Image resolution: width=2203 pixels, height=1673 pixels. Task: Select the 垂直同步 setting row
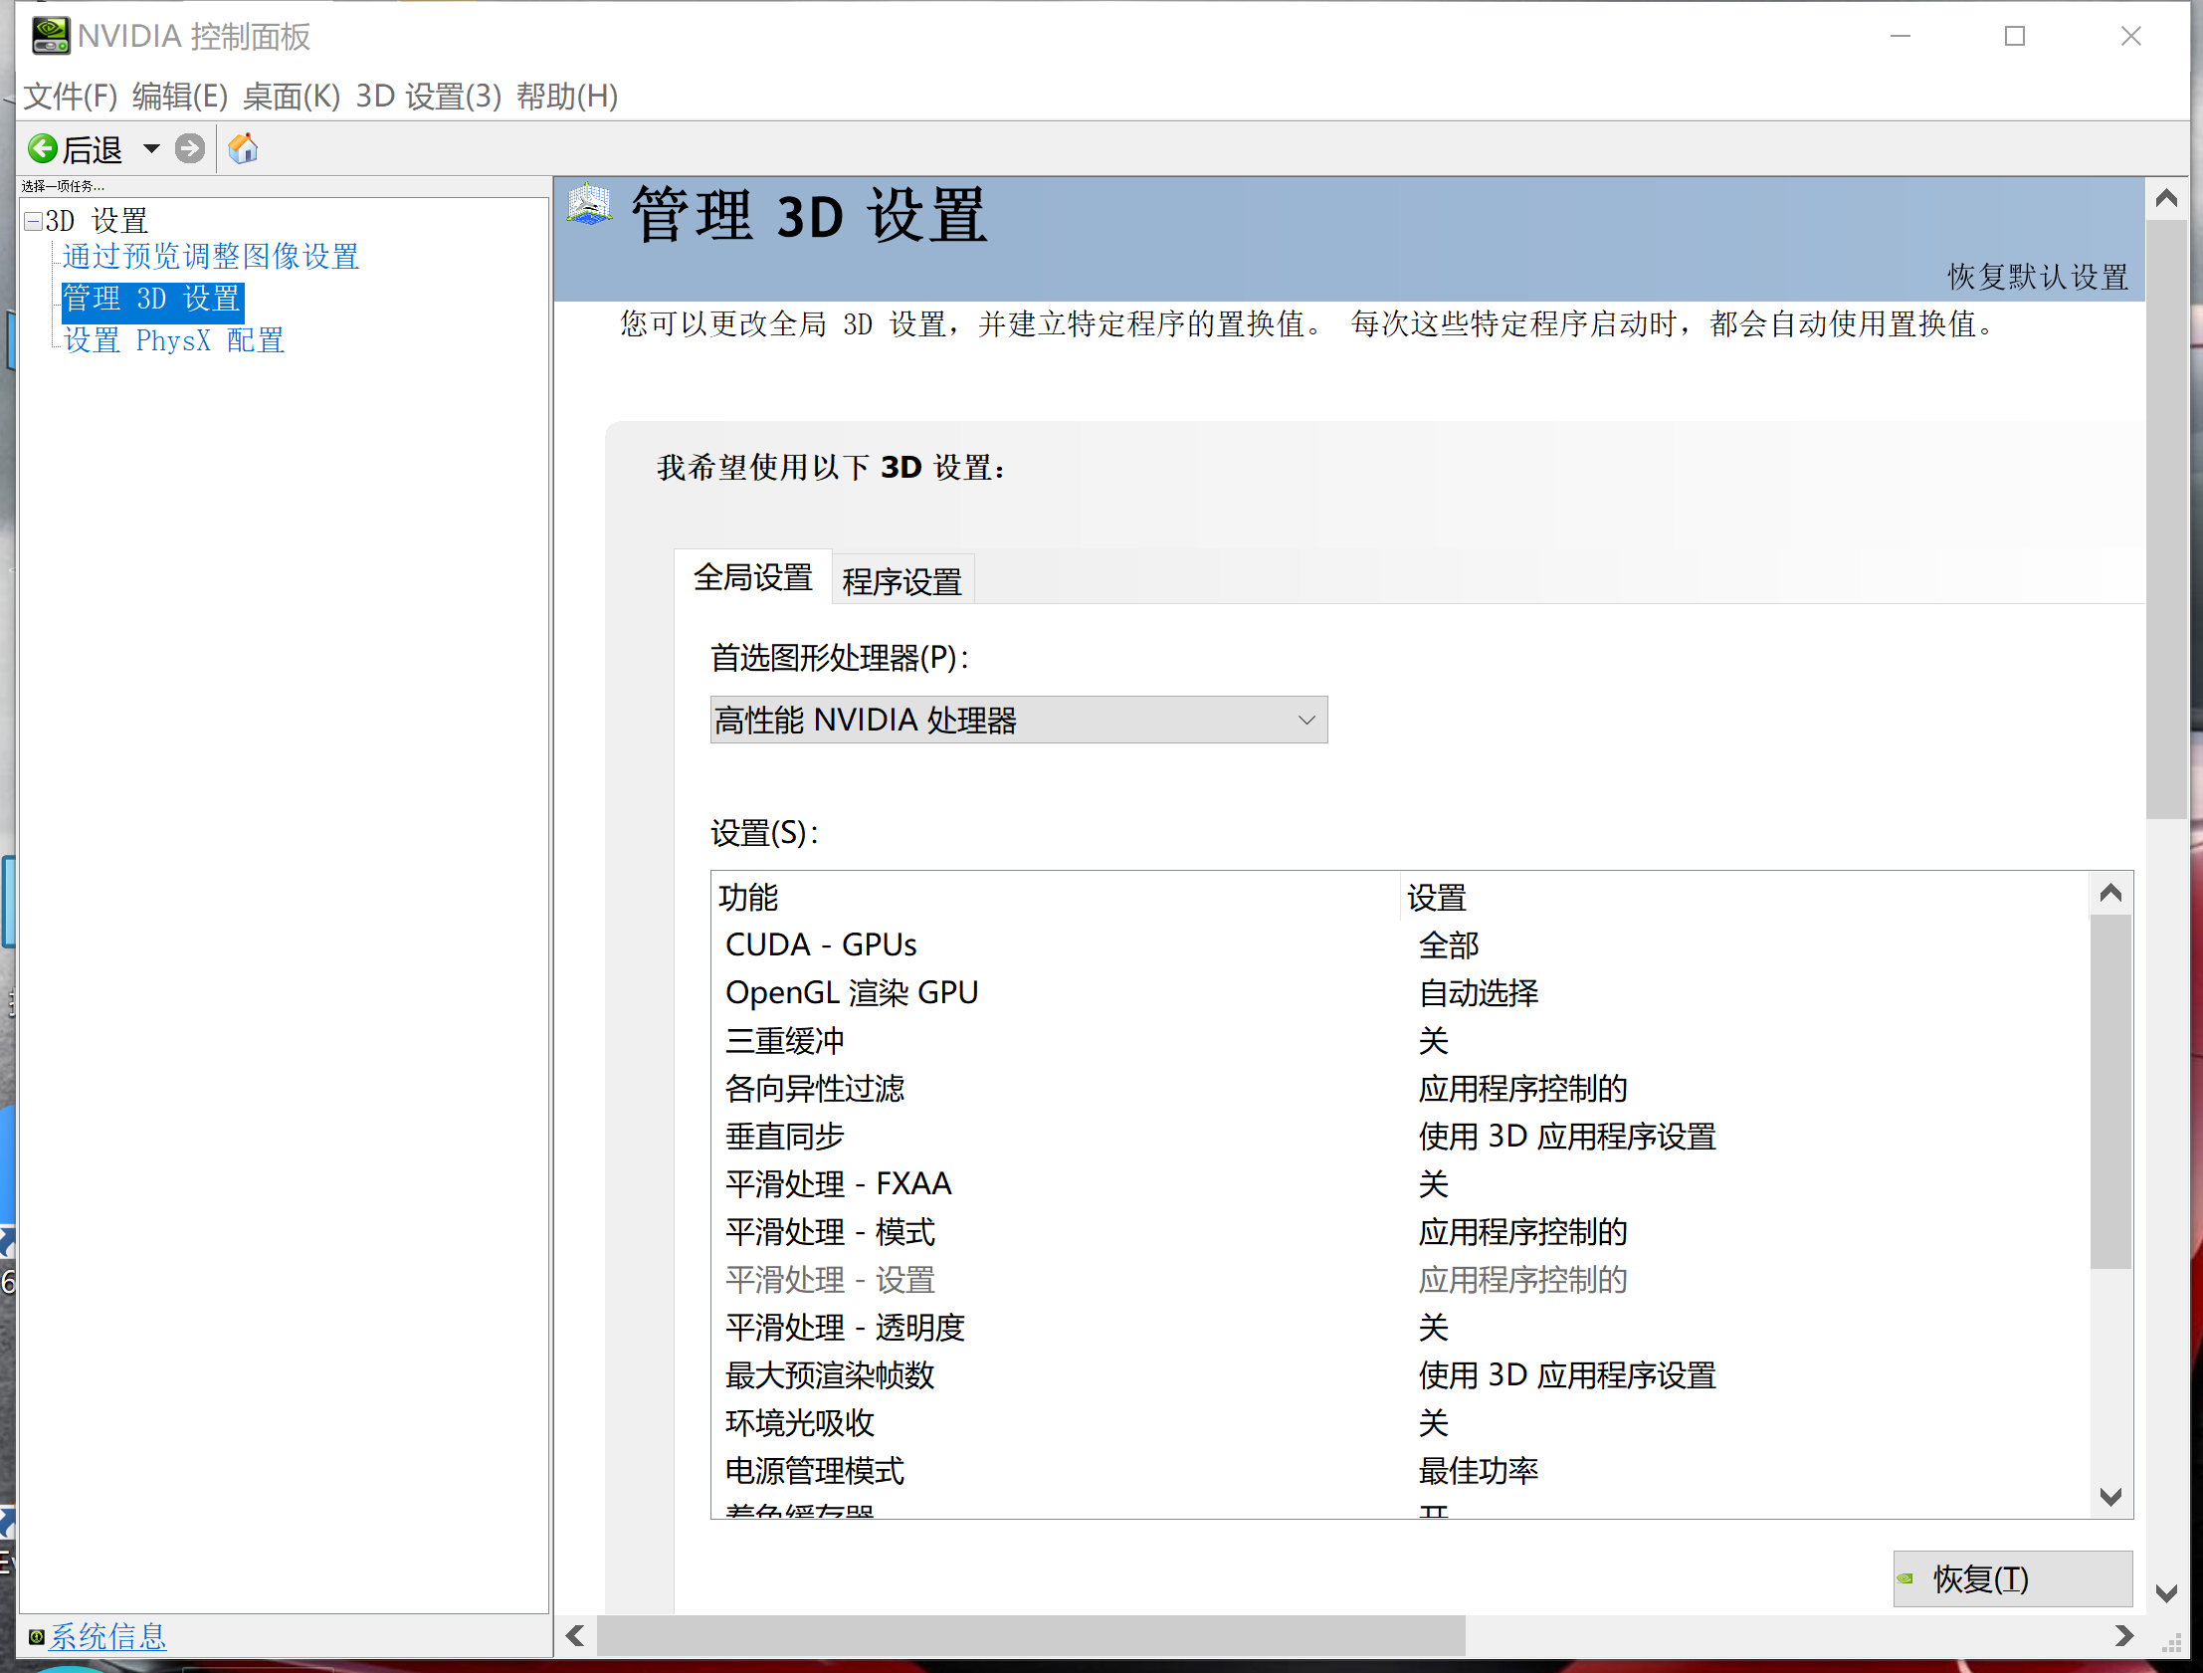(1399, 1136)
